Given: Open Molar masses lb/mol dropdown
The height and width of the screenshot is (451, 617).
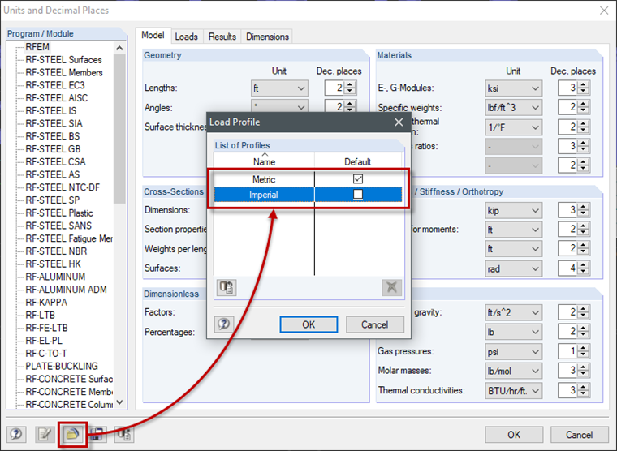Looking at the screenshot, I should [514, 371].
